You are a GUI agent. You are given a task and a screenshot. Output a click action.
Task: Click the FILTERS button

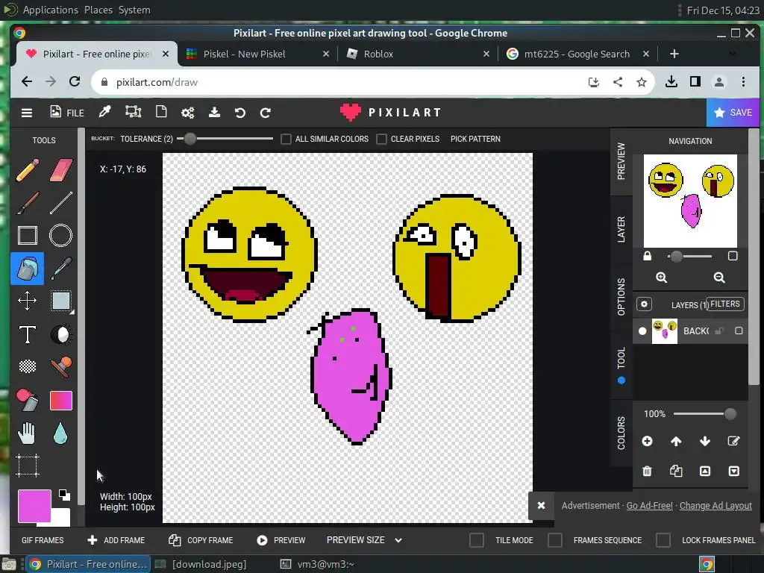[x=725, y=304]
